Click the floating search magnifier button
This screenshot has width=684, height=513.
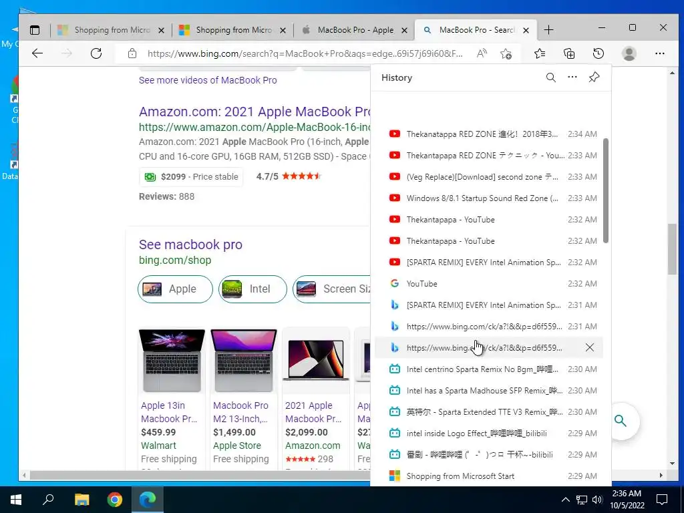pyautogui.click(x=621, y=421)
